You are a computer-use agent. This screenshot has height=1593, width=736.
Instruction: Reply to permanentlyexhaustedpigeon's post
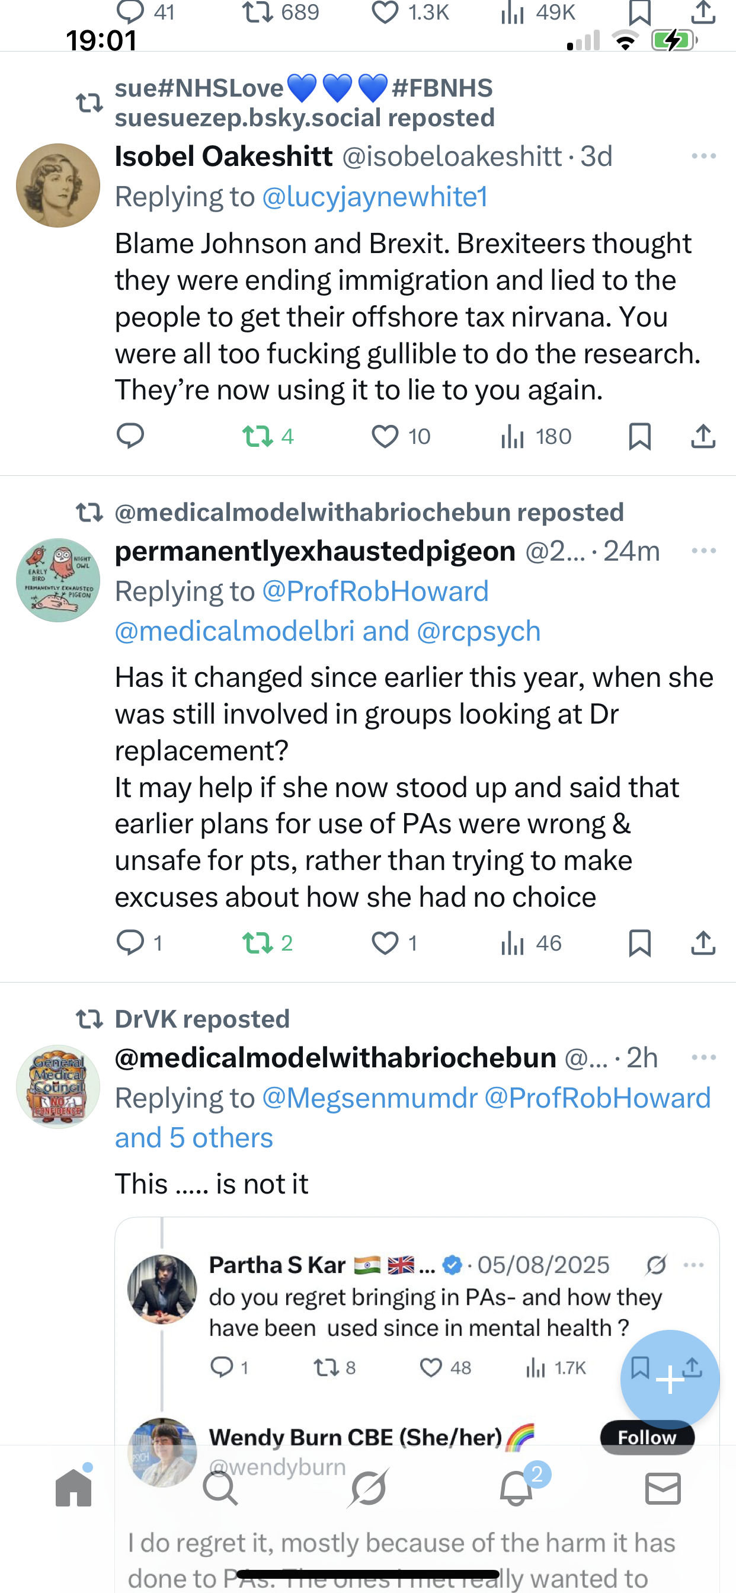click(130, 943)
